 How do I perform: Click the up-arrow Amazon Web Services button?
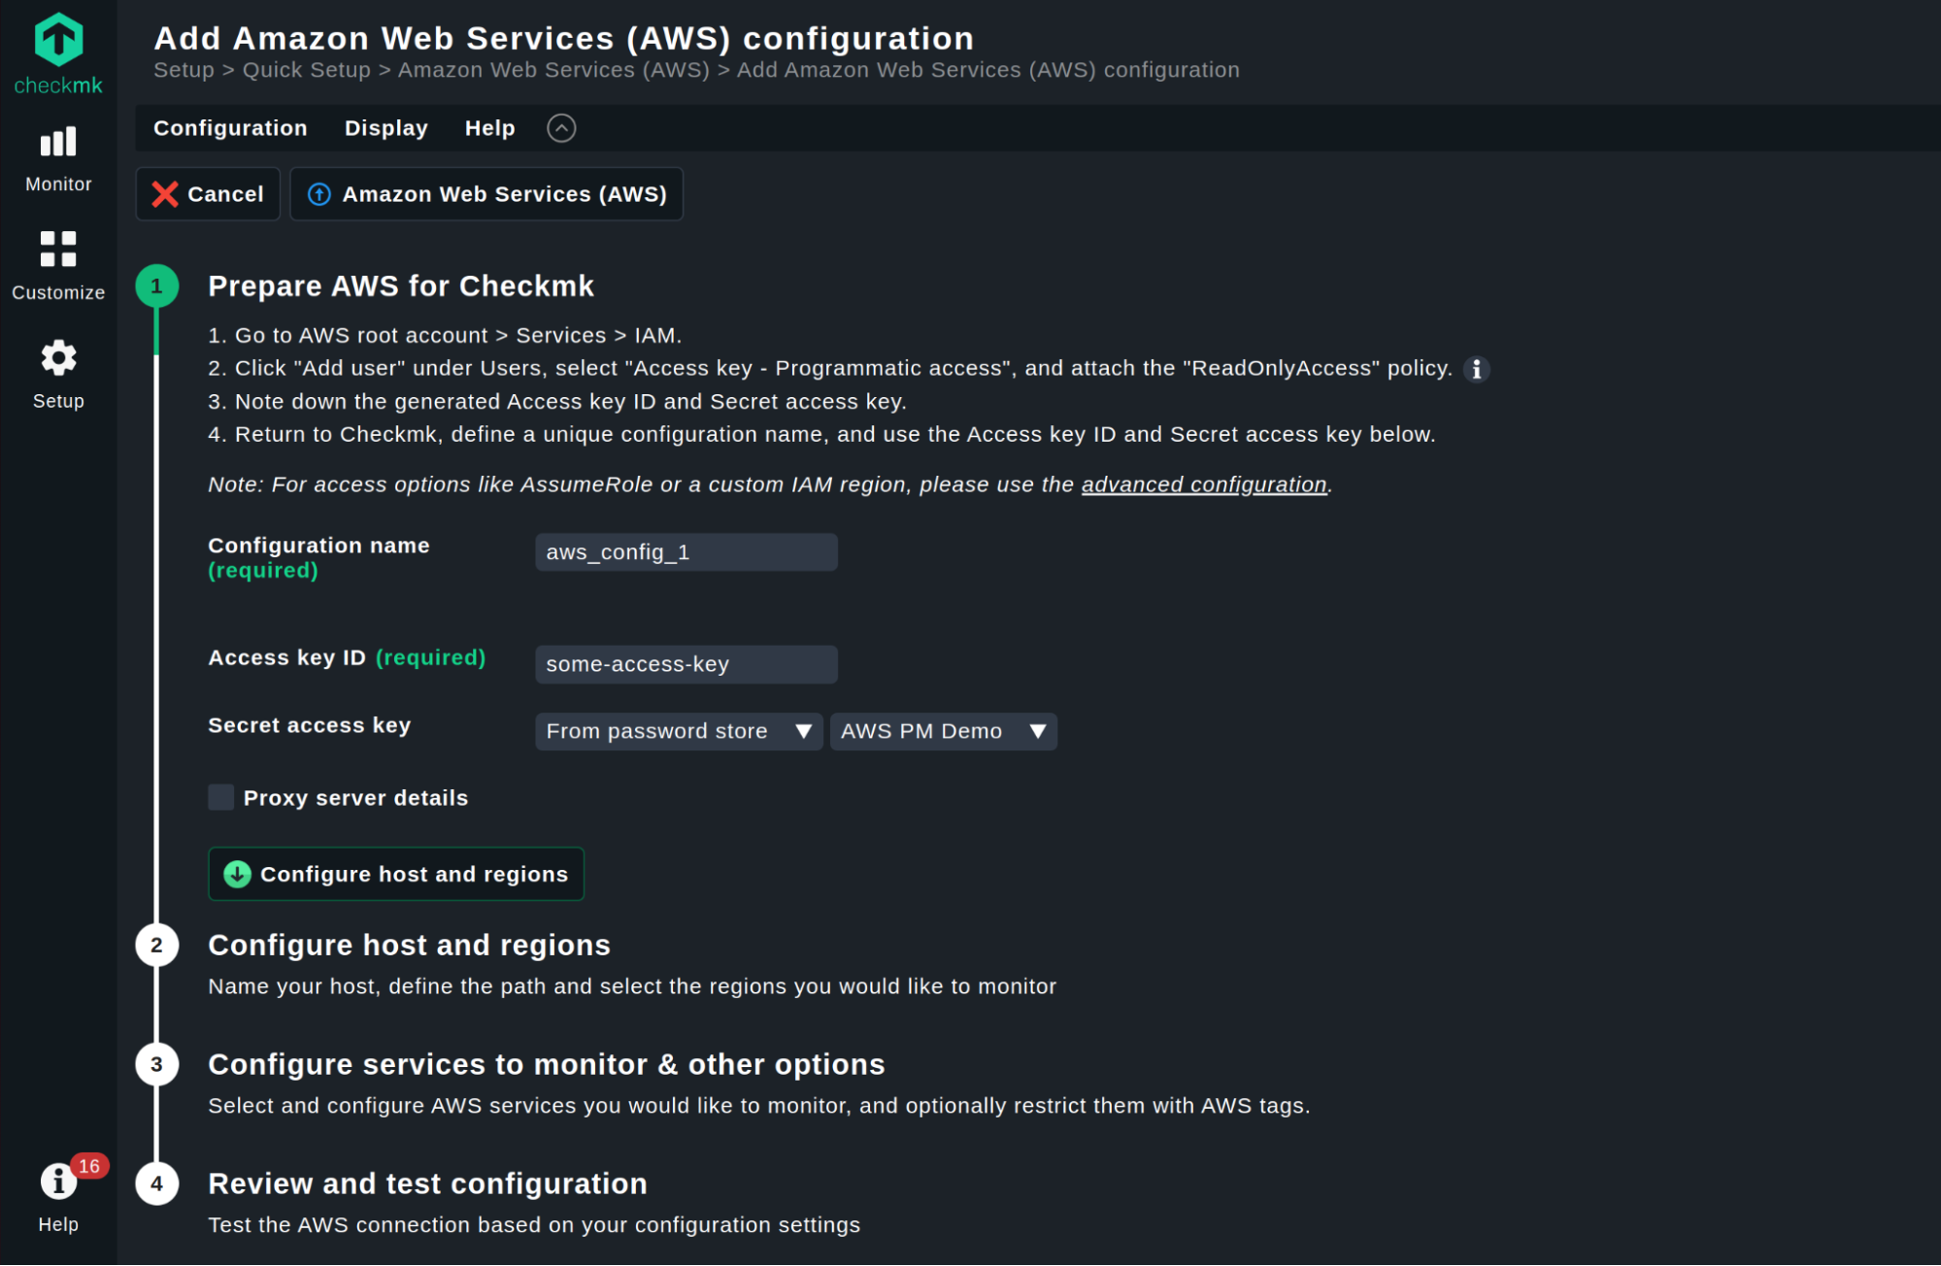(486, 194)
